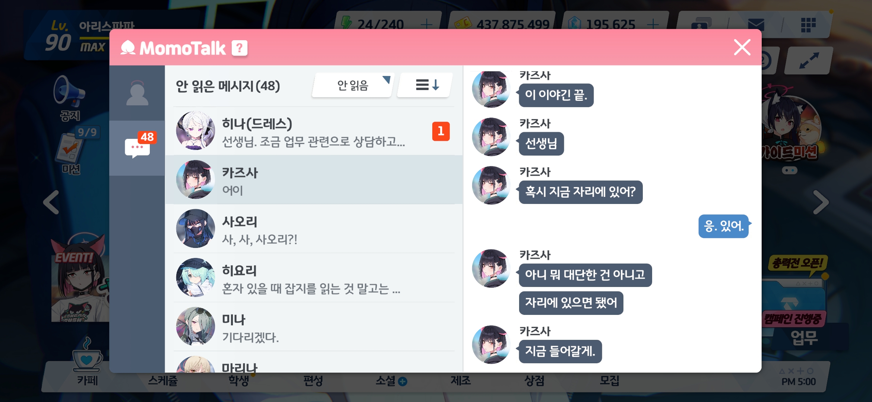The width and height of the screenshot is (872, 402).
Task: Open the grid menu icon at top right
Action: [x=808, y=25]
